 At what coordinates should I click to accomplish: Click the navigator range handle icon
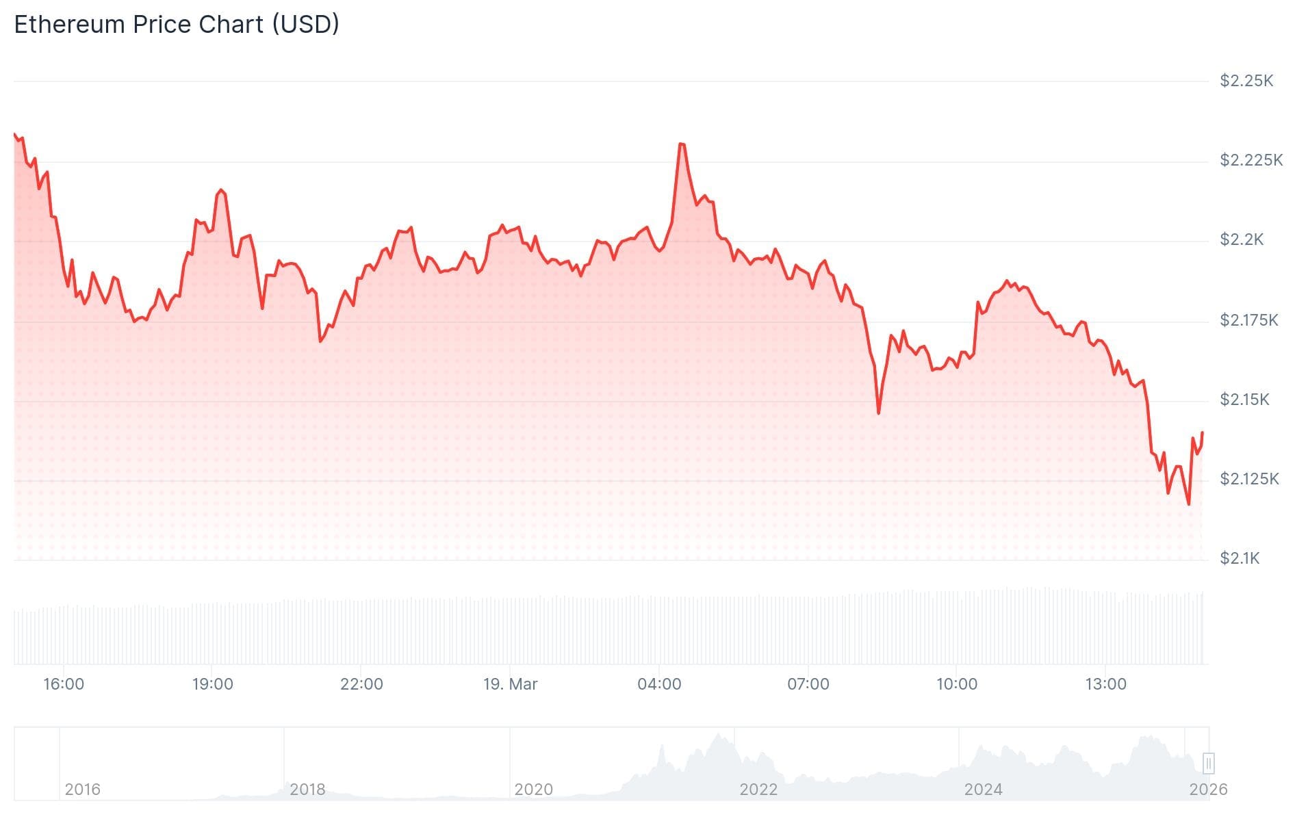tap(1208, 763)
